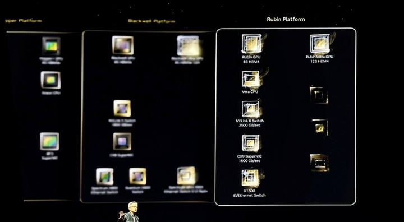Click the Blackwell Platform heading
The image size is (404, 222).
(151, 21)
